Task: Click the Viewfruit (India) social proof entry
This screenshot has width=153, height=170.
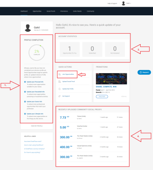Action: [82, 126]
